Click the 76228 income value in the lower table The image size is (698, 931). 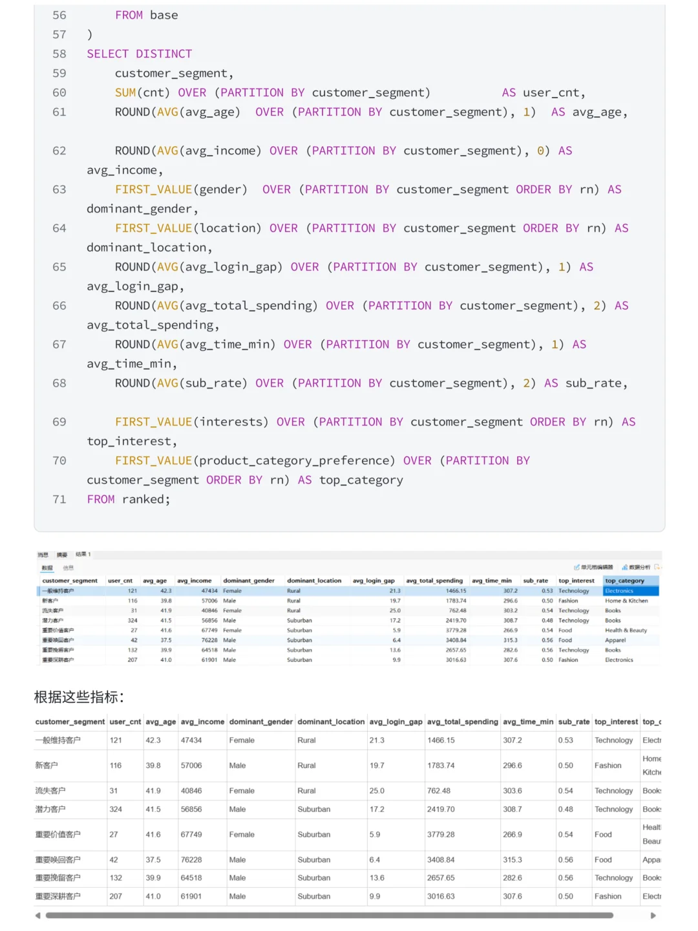click(191, 860)
